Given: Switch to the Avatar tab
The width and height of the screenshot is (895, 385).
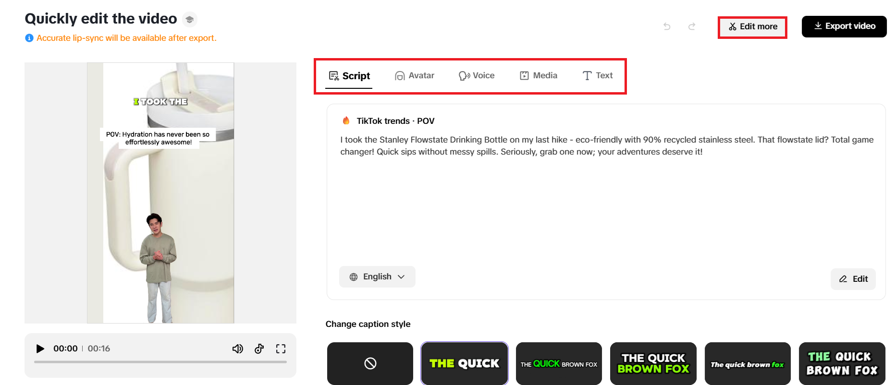Looking at the screenshot, I should pyautogui.click(x=415, y=76).
